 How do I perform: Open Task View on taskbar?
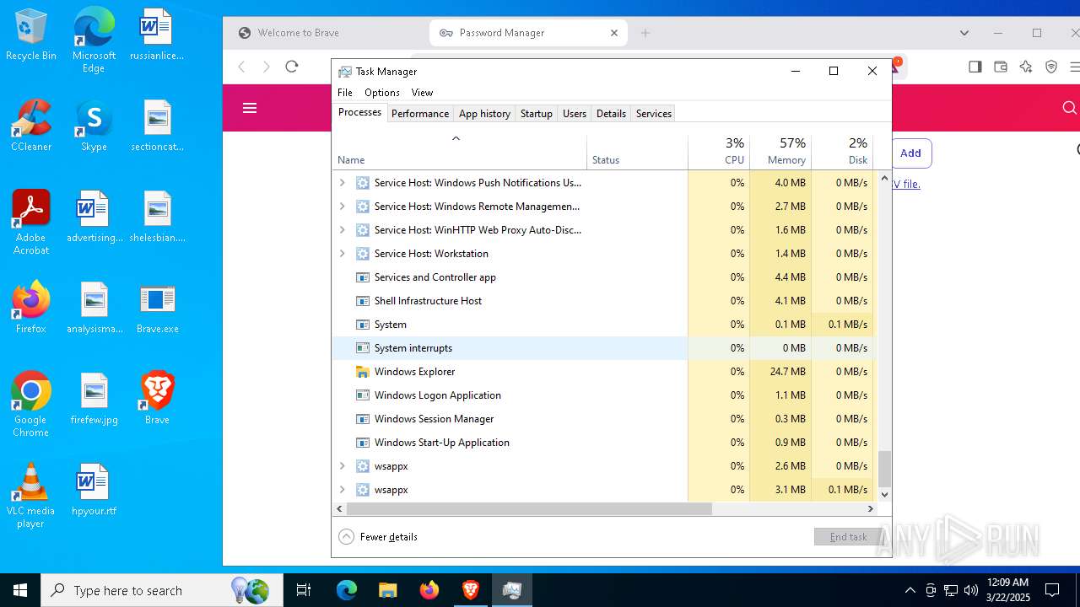tap(304, 590)
